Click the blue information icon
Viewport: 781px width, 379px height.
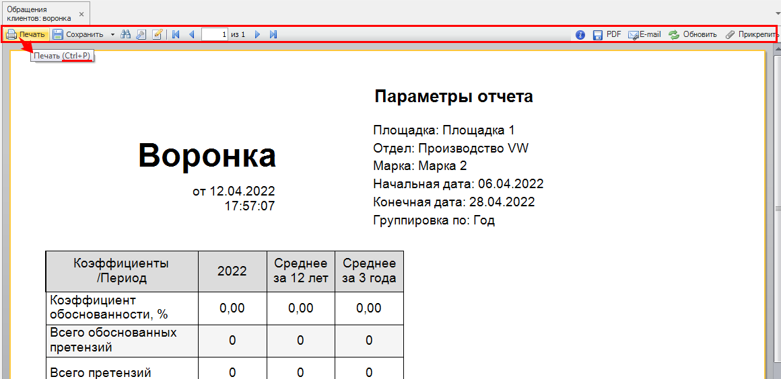pos(580,34)
